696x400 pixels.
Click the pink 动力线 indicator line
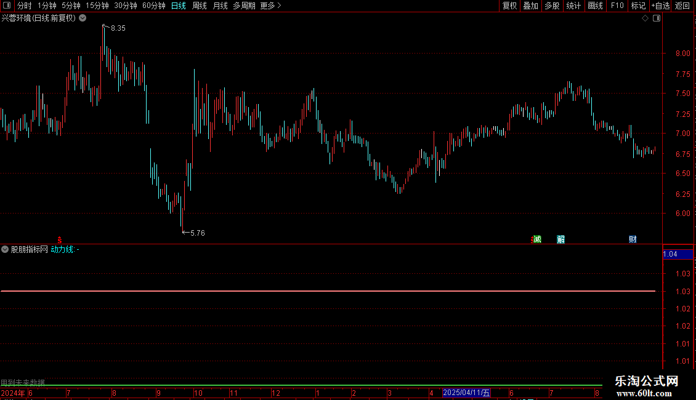(x=328, y=291)
